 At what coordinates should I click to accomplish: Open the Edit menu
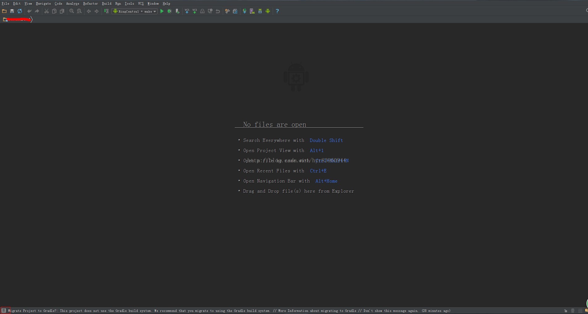[17, 3]
